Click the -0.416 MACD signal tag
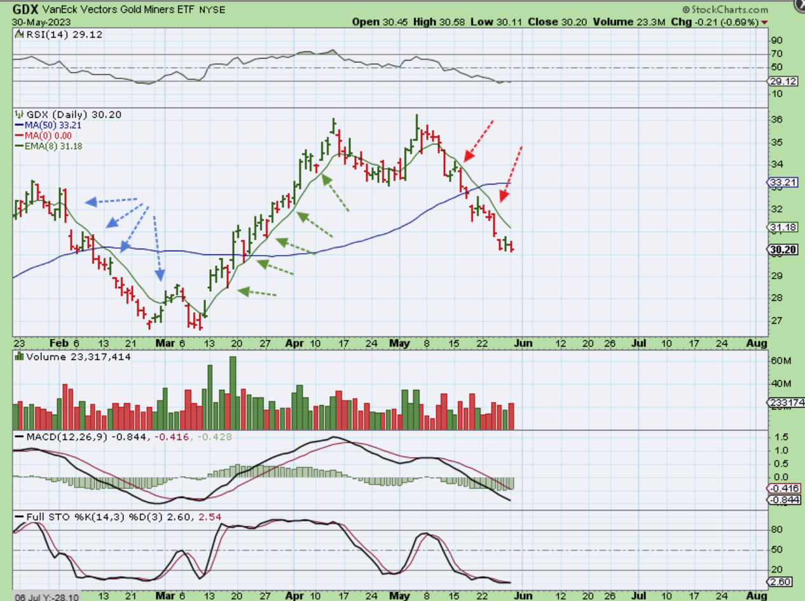805x601 pixels. coord(783,488)
